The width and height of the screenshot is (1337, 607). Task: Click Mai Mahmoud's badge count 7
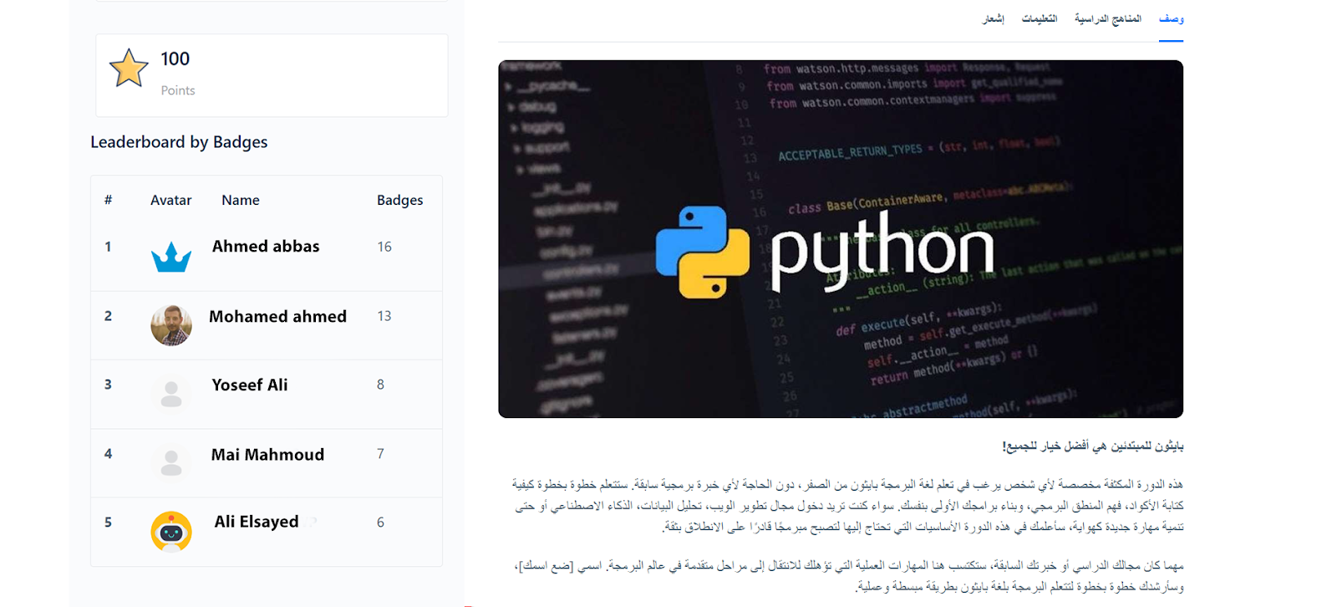click(380, 454)
